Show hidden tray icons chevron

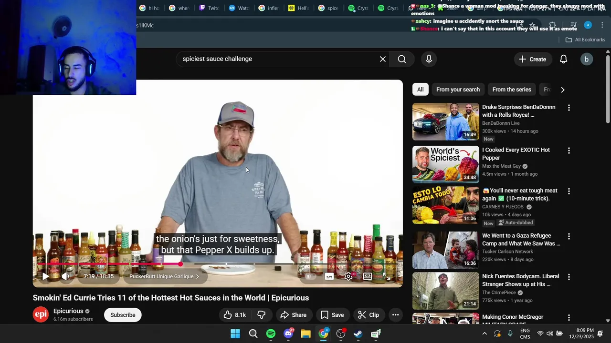[x=485, y=333]
